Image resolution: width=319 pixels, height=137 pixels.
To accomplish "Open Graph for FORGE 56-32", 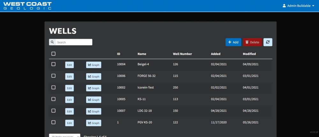I will click(93, 76).
